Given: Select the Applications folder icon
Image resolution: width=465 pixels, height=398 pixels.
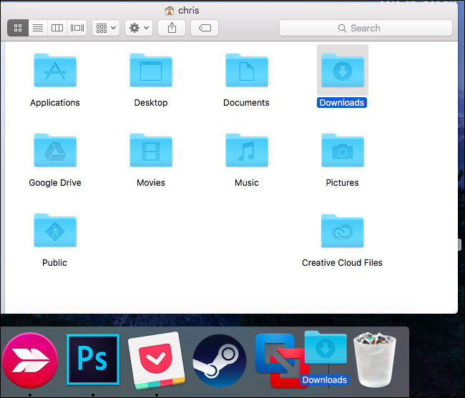Looking at the screenshot, I should 55,70.
